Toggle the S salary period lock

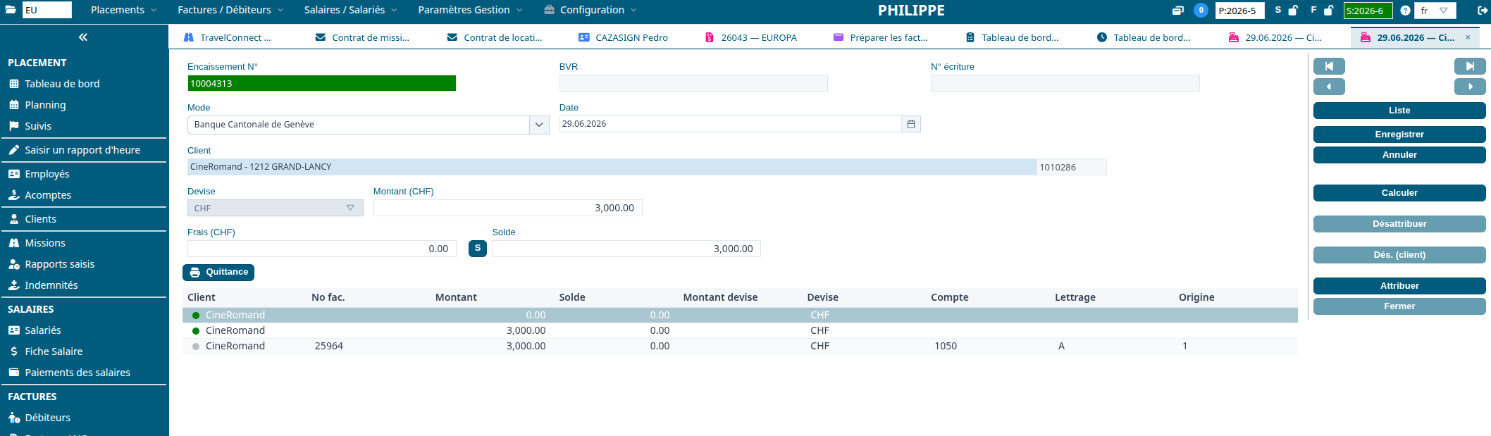tap(1293, 11)
